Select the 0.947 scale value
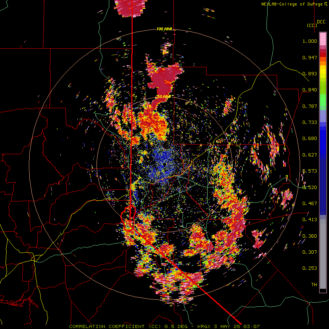 tap(310, 57)
